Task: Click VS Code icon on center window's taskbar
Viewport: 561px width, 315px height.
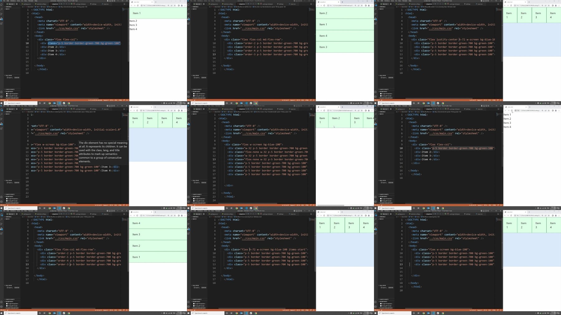Action: tap(246, 208)
